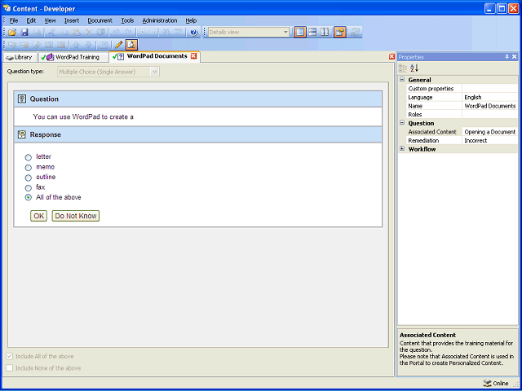Click the Open folder toolbar icon
This screenshot has width=522, height=391.
pyautogui.click(x=12, y=33)
